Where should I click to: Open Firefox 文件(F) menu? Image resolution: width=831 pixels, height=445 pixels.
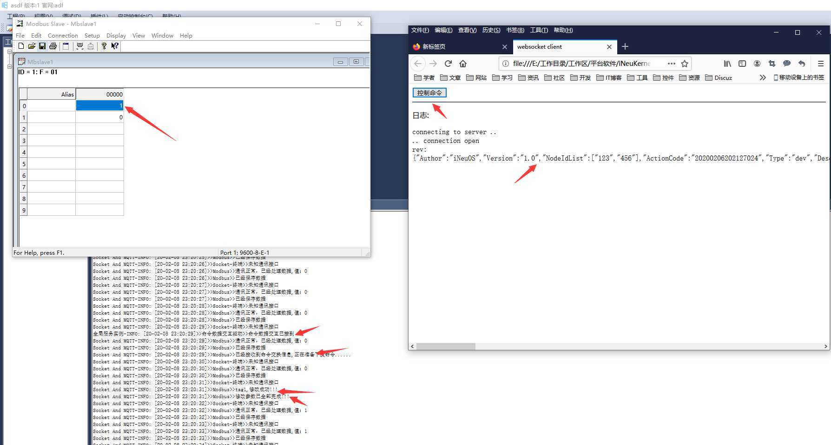coord(420,30)
